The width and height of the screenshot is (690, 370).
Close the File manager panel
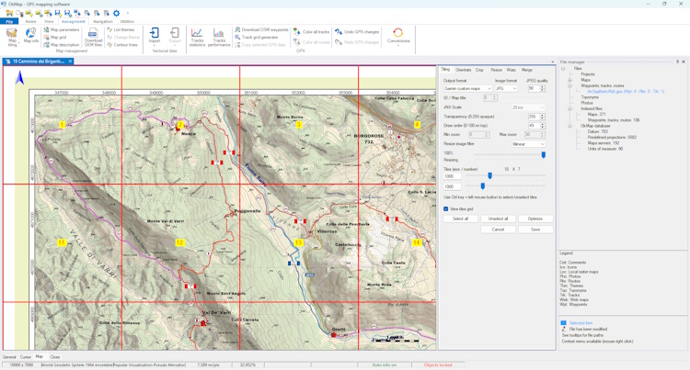coord(684,62)
